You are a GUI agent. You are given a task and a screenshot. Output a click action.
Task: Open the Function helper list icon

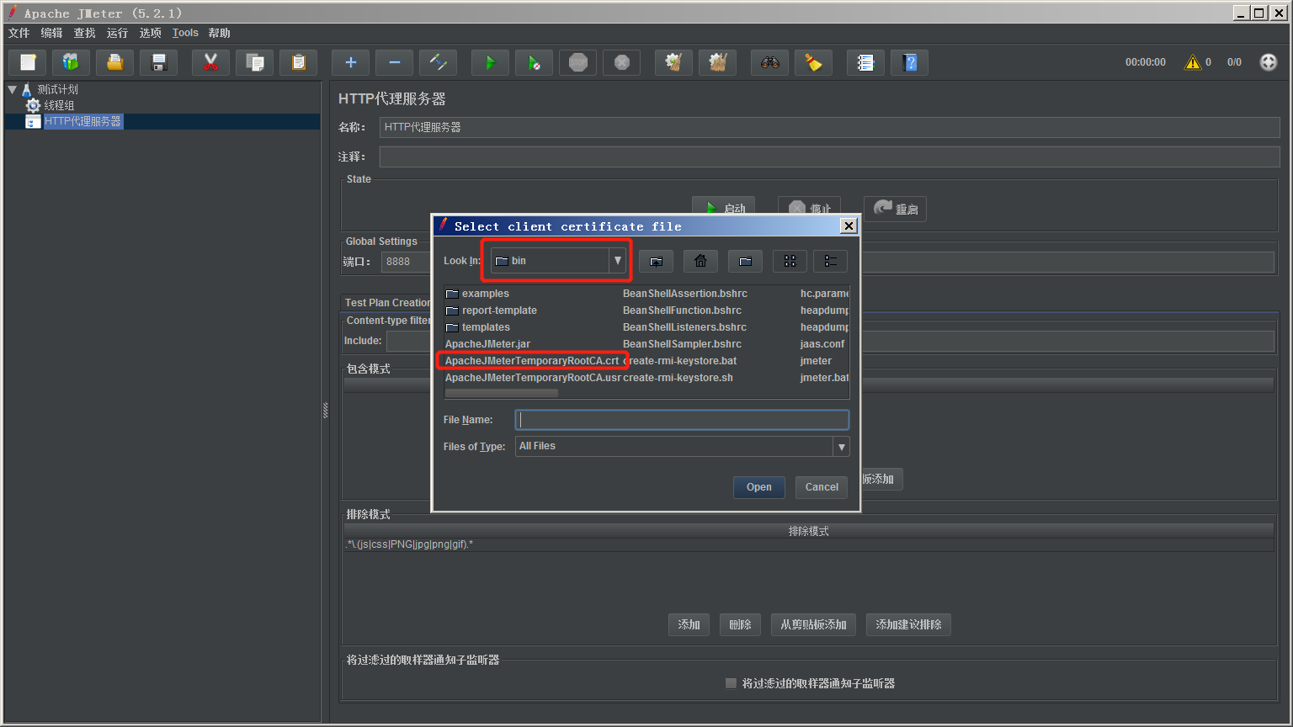click(865, 62)
